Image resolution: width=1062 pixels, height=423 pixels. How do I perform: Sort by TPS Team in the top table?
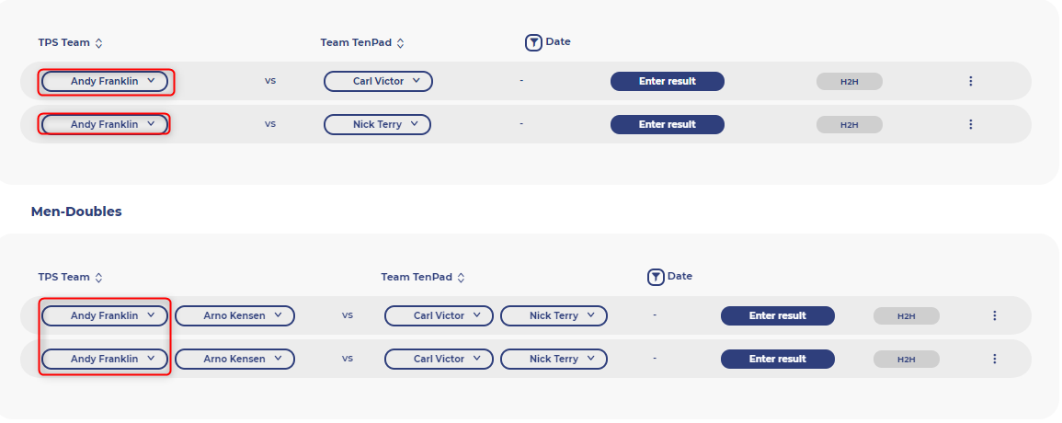click(x=98, y=43)
